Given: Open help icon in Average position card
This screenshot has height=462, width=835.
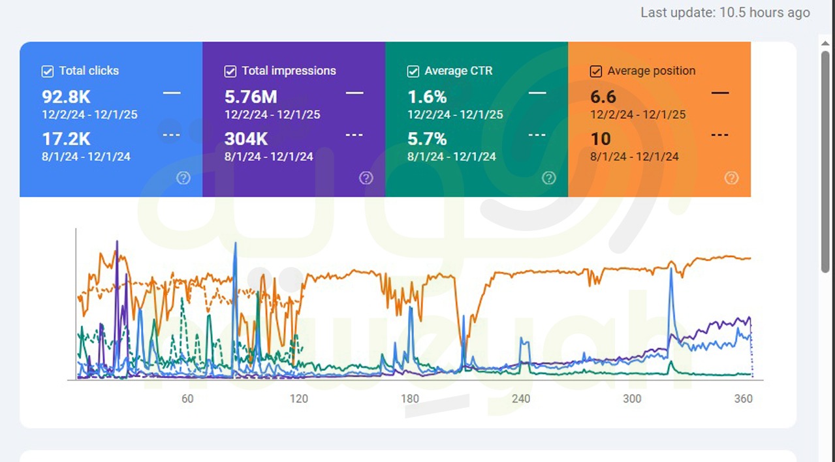Looking at the screenshot, I should coord(732,178).
